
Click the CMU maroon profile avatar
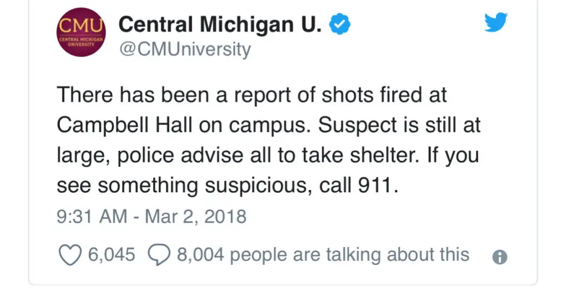(81, 34)
